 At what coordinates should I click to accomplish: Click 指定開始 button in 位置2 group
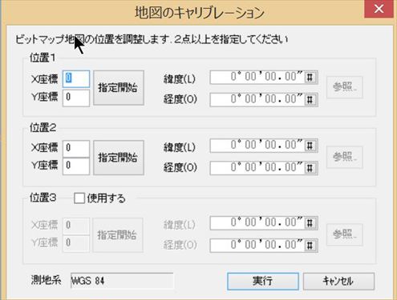point(119,158)
